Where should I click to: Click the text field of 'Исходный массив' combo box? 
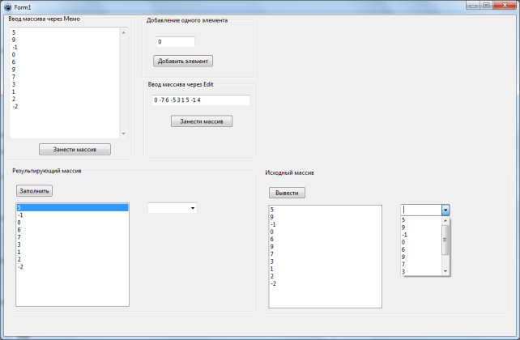(x=421, y=210)
